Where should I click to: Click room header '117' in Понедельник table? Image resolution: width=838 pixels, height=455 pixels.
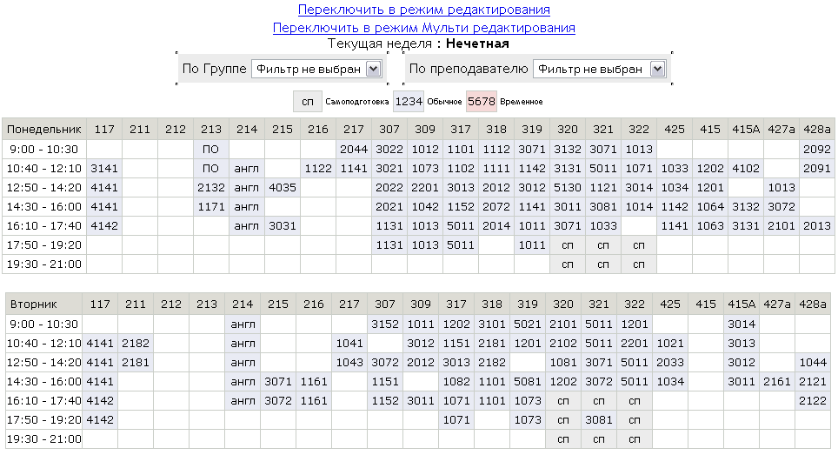(x=104, y=130)
